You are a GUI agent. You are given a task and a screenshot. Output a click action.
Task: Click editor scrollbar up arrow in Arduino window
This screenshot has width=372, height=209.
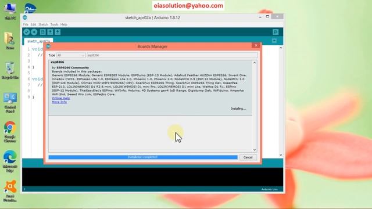click(x=281, y=48)
